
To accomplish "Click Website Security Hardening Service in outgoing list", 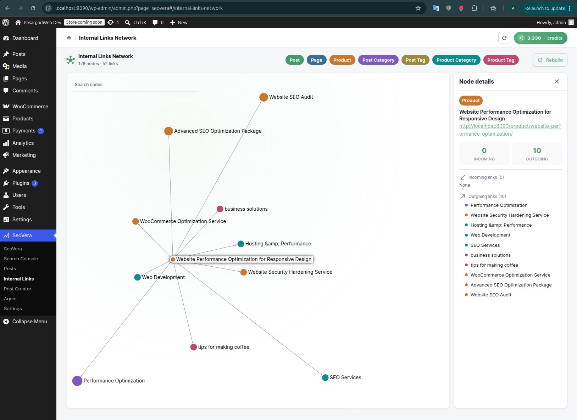I will (x=509, y=215).
